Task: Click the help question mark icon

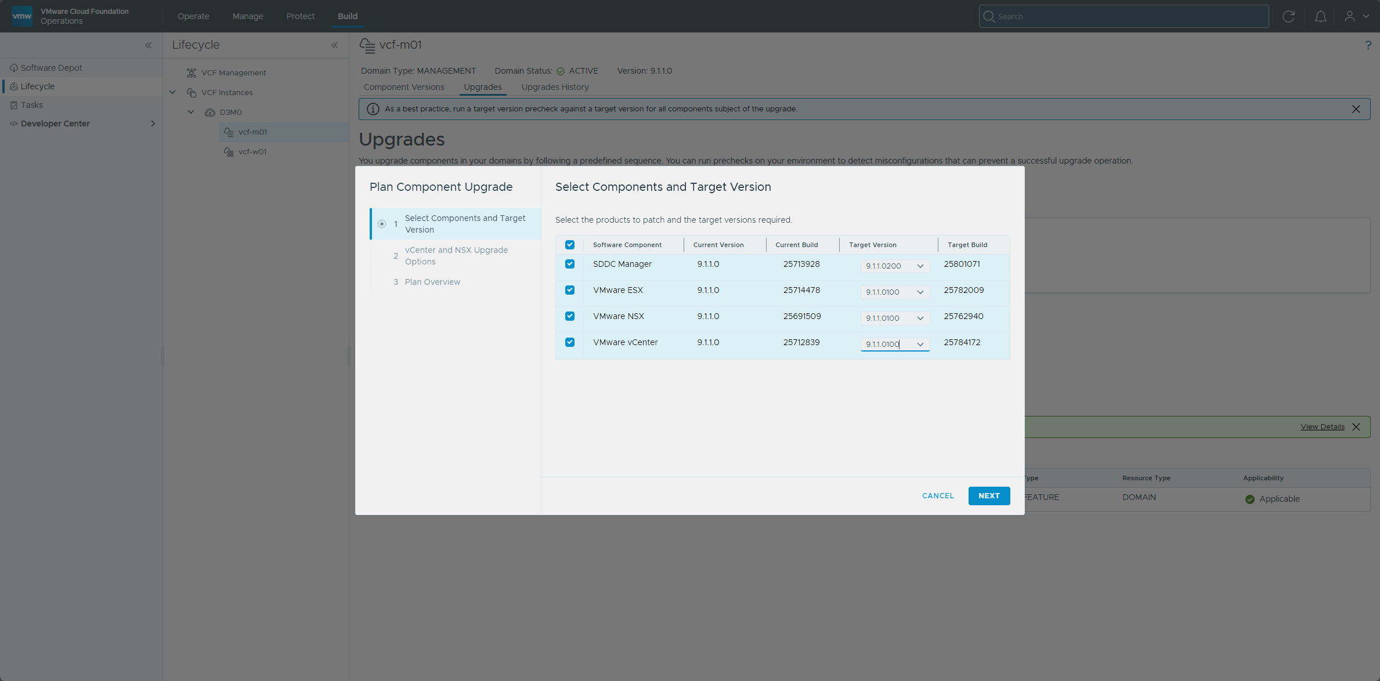Action: coord(1368,45)
